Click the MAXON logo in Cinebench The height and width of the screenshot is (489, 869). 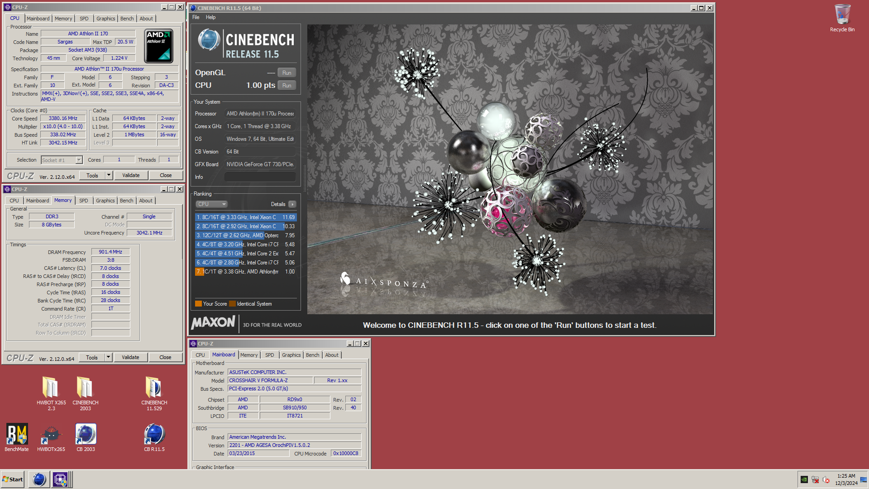[x=213, y=323]
